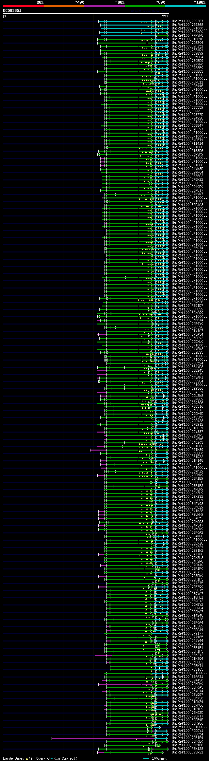The height and width of the screenshot is (761, 209).
Task: Select the UniRef100_B4DET1 label
Action: (187, 140)
